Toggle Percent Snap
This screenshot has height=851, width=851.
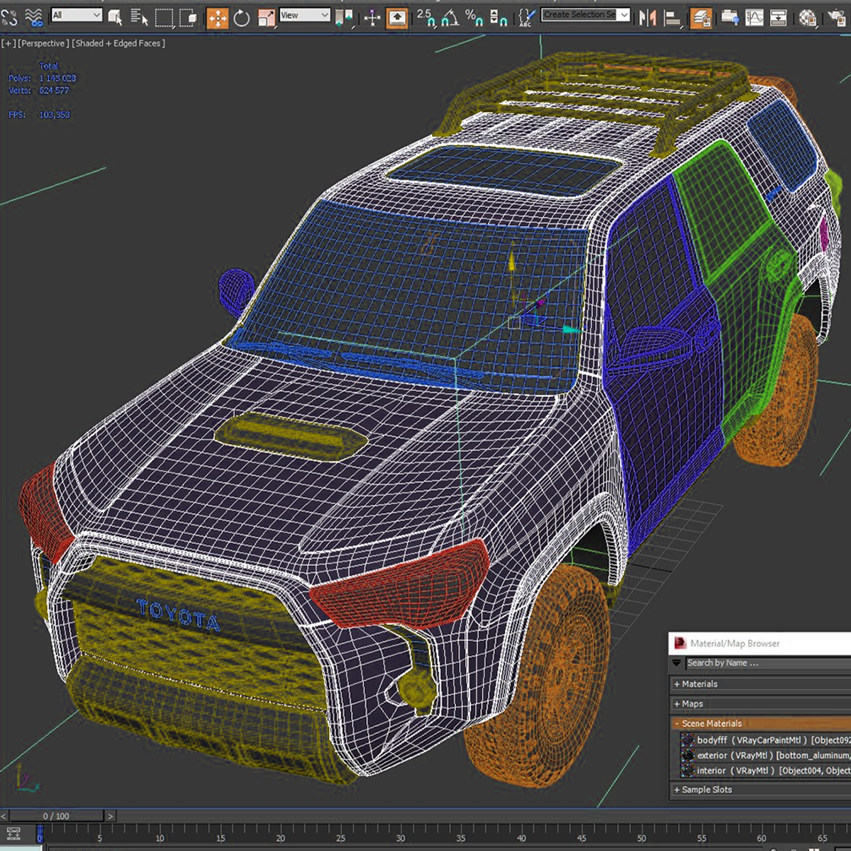point(474,18)
